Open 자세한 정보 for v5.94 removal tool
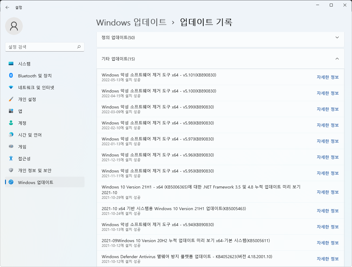 [327, 227]
